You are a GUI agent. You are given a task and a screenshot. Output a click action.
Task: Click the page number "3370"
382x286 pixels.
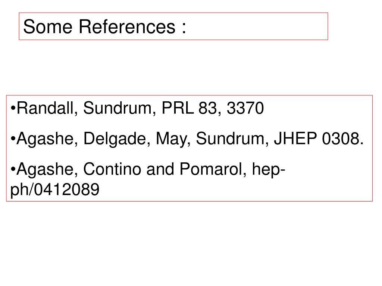[x=245, y=108]
